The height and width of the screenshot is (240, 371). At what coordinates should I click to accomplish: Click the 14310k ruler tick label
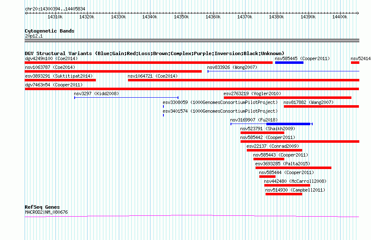(55, 17)
